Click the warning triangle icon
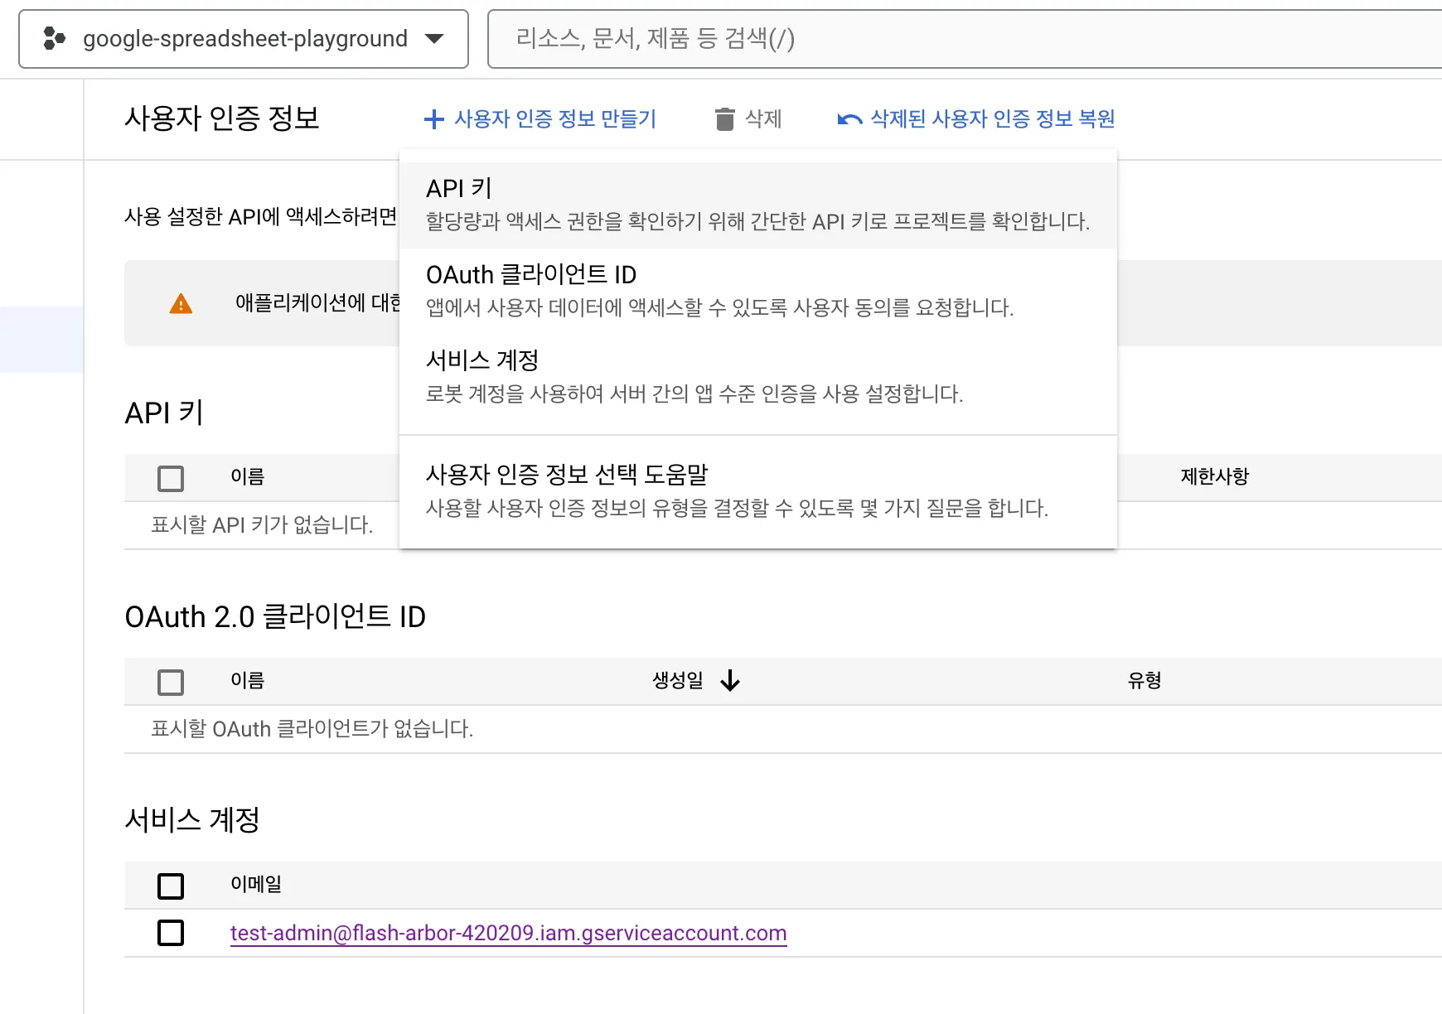The width and height of the screenshot is (1442, 1014). pos(181,303)
